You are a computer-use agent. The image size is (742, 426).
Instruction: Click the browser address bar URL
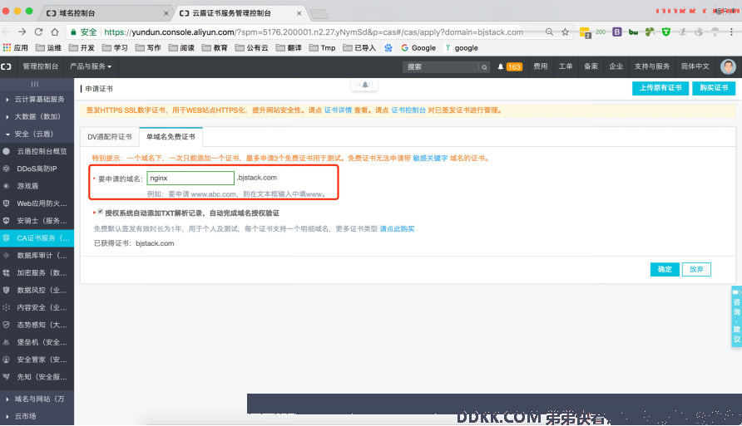314,32
